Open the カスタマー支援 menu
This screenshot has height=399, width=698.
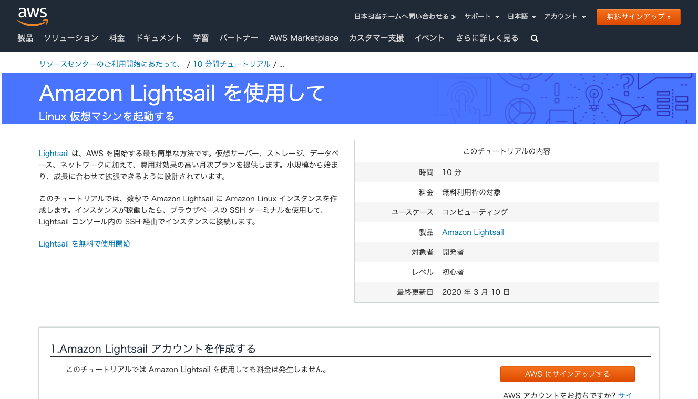point(376,38)
